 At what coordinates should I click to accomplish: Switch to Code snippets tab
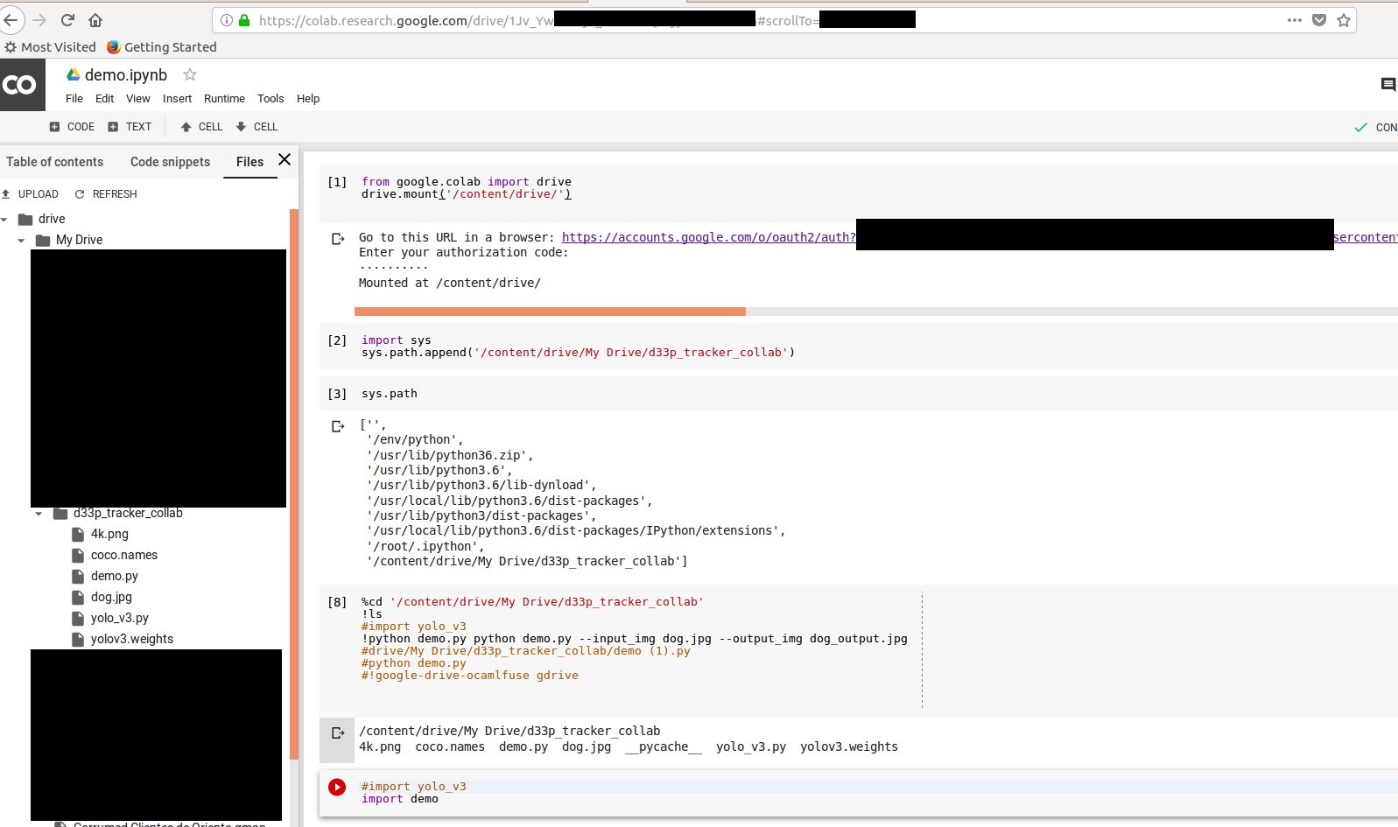coord(170,162)
